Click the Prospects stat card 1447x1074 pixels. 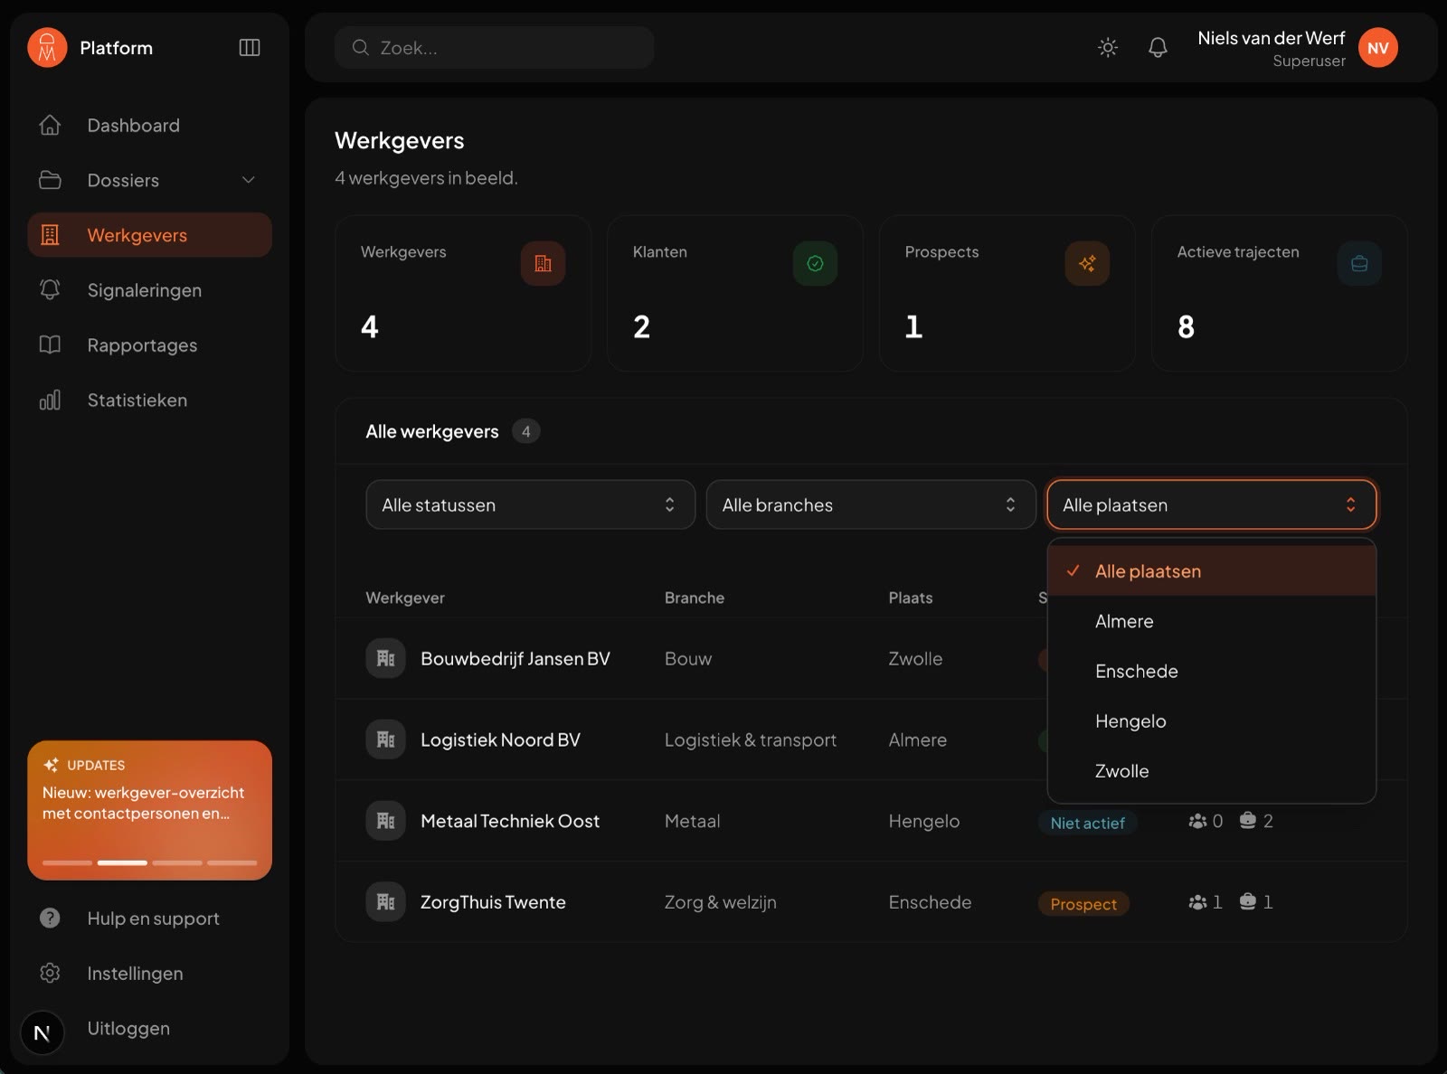[x=1007, y=293]
